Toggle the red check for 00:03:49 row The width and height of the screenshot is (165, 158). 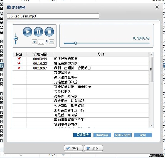(19, 58)
